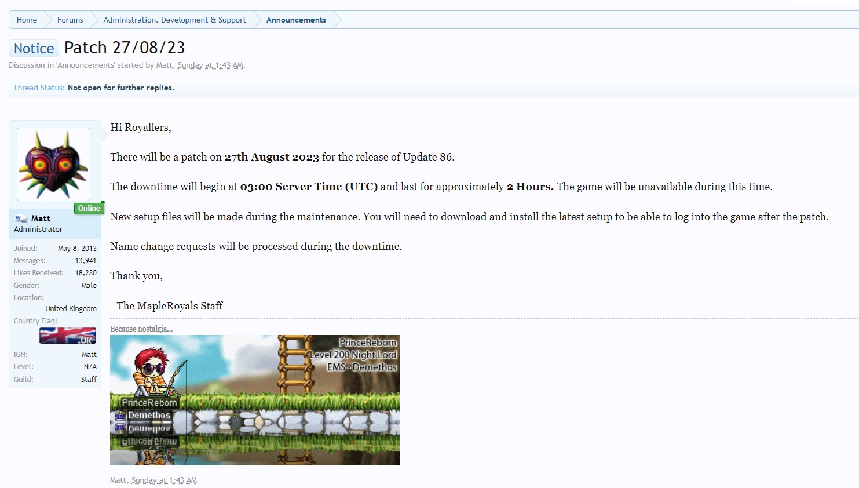View Matt's message count 13,941
Viewport: 859px width, 488px height.
pos(86,261)
